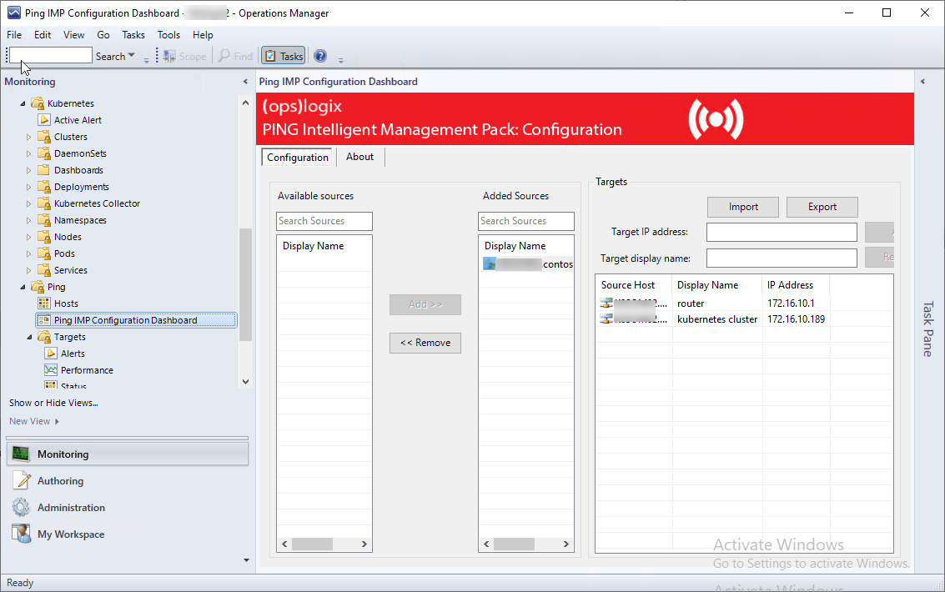Image resolution: width=945 pixels, height=592 pixels.
Task: Open the New View submenu
Action: (34, 421)
